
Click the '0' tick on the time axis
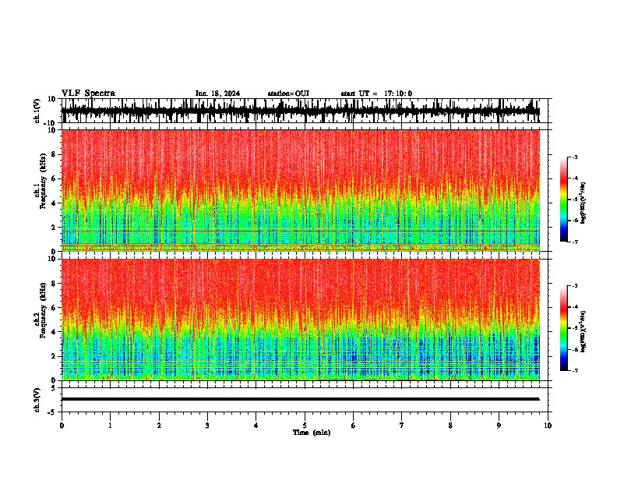[62, 426]
